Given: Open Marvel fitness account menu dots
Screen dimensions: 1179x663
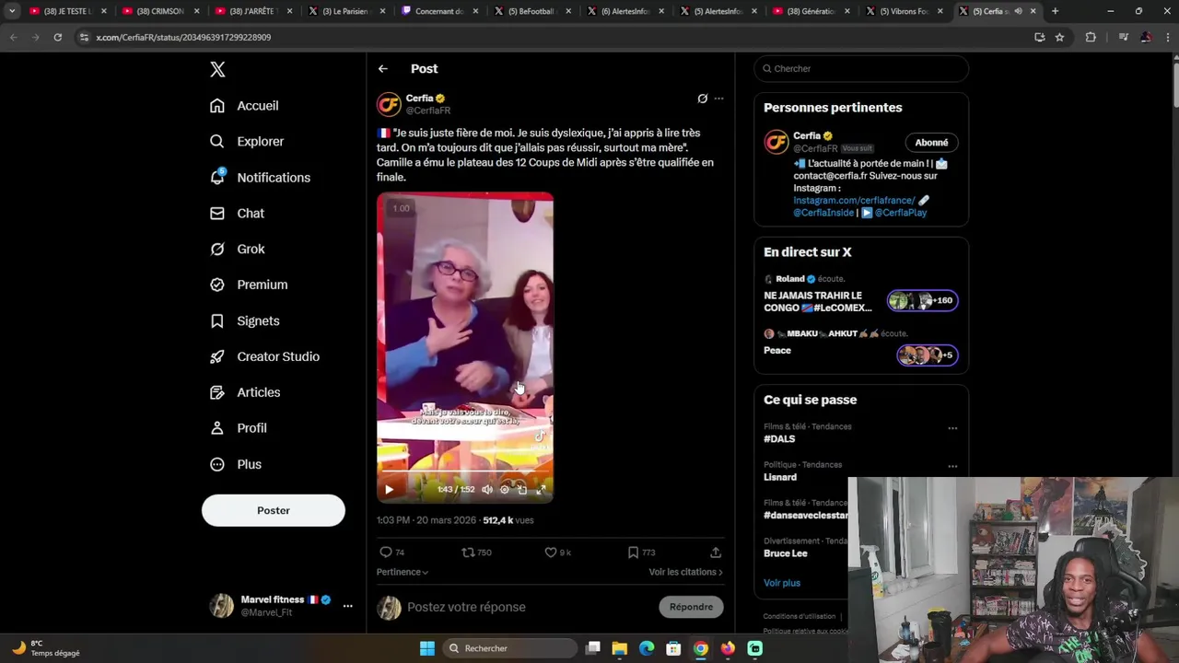Looking at the screenshot, I should tap(347, 606).
